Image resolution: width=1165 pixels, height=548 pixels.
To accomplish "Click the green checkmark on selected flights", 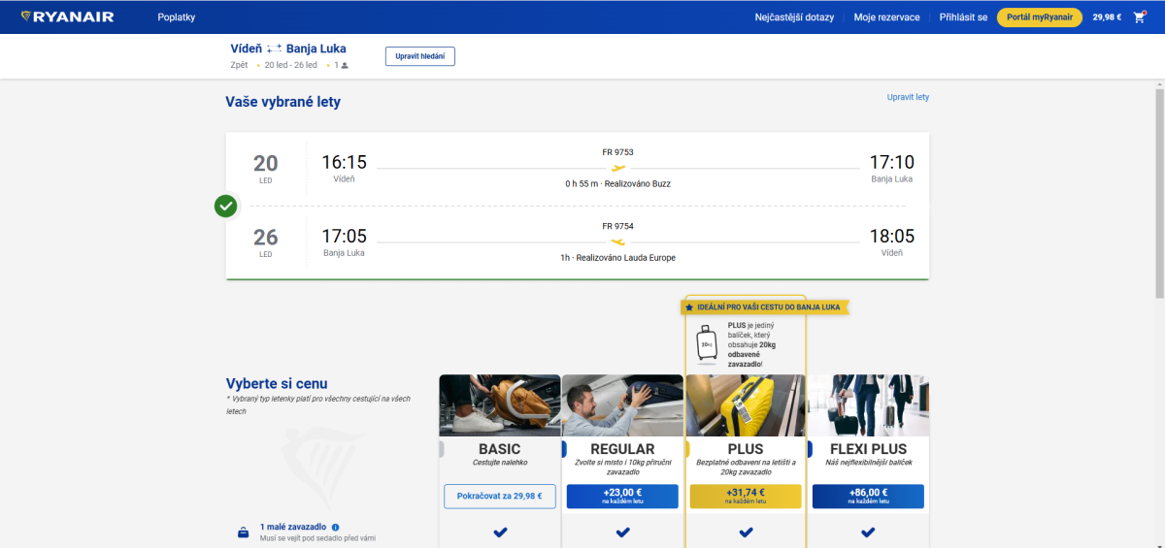I will [226, 206].
